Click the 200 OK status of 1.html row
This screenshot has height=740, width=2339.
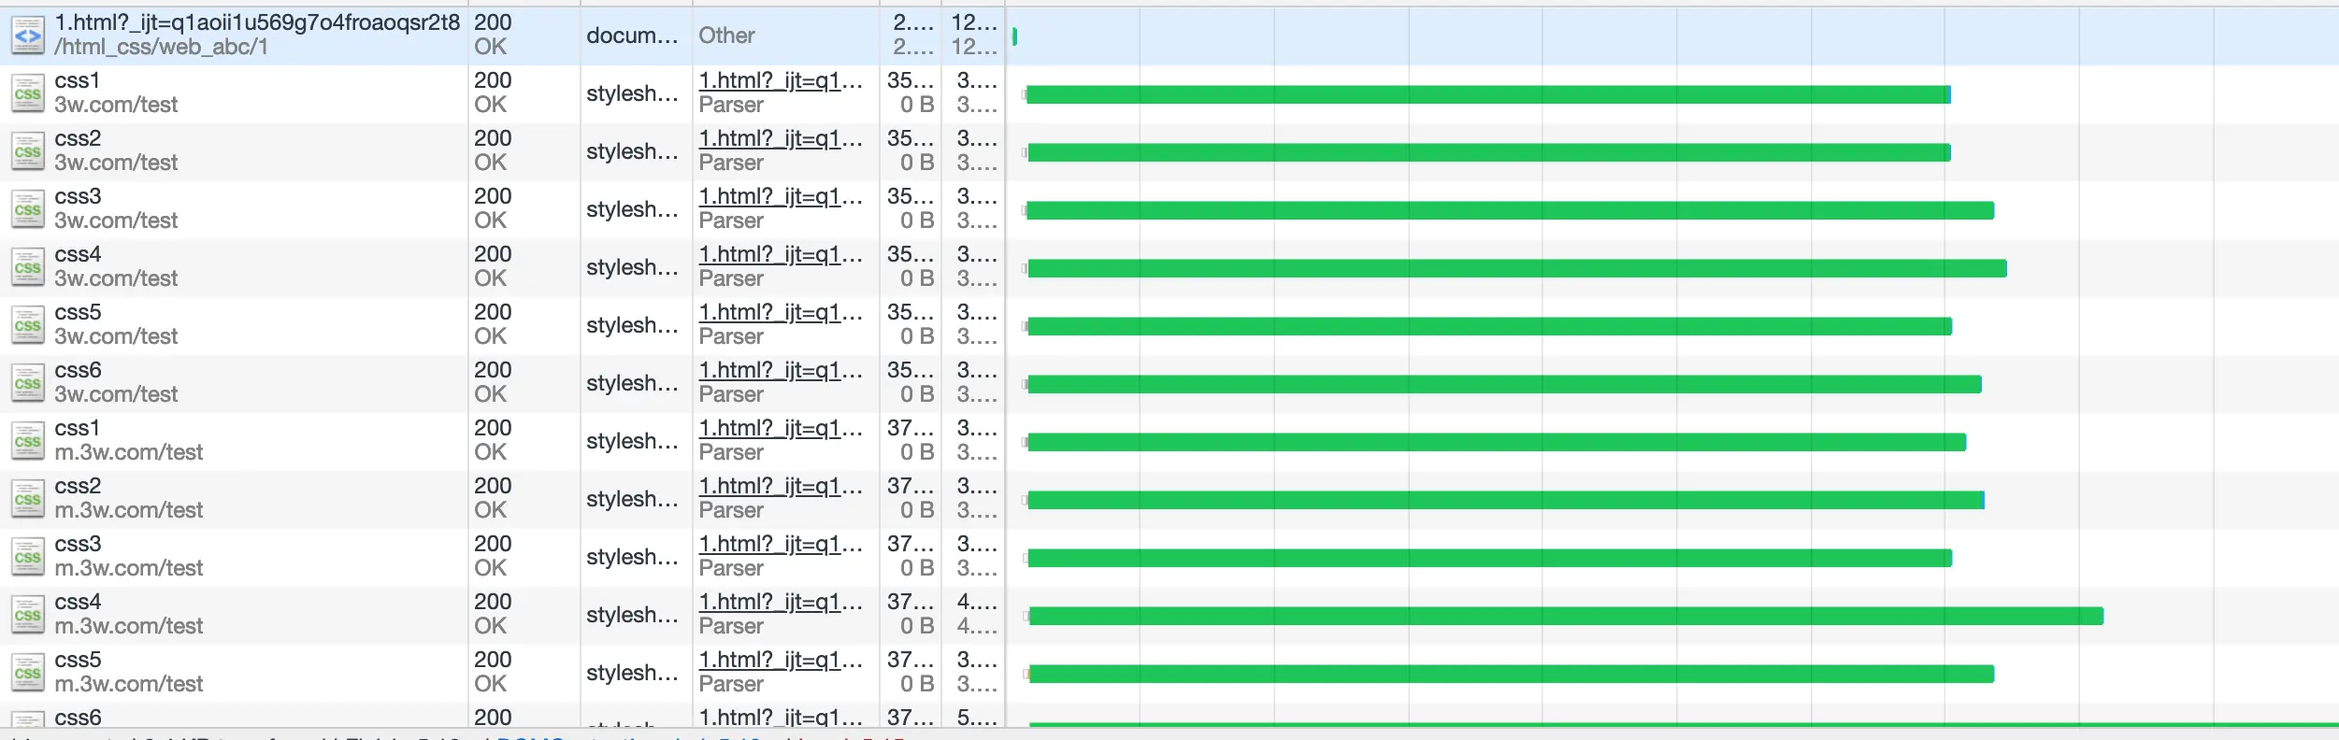tap(493, 35)
